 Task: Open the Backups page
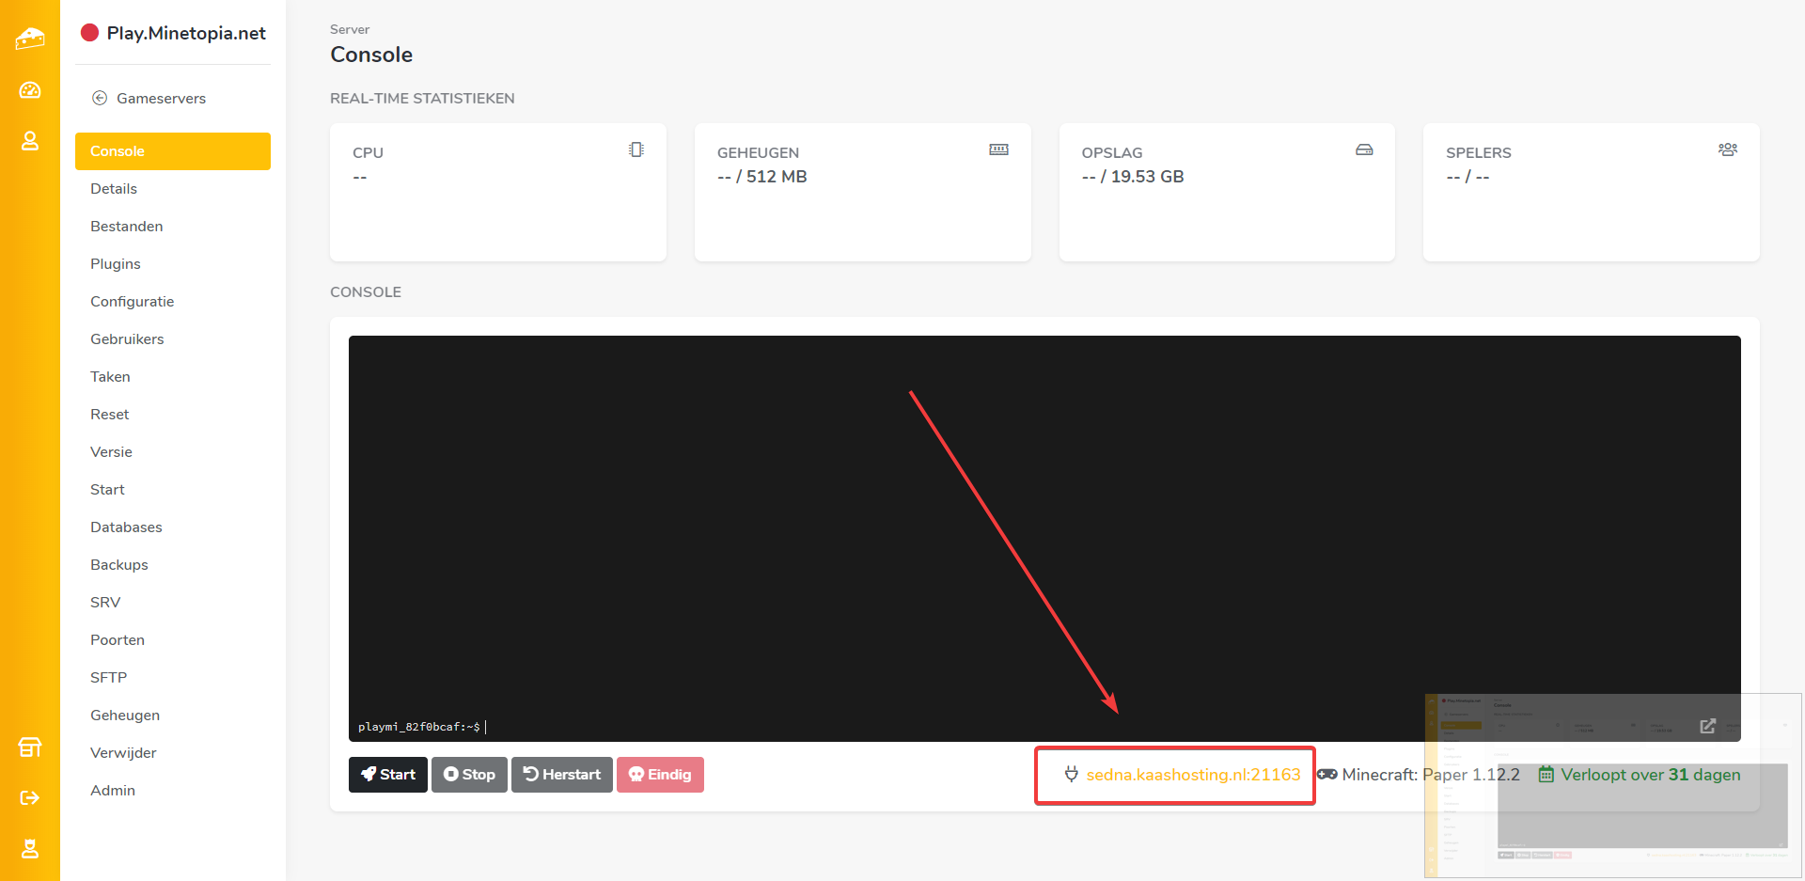pyautogui.click(x=119, y=565)
